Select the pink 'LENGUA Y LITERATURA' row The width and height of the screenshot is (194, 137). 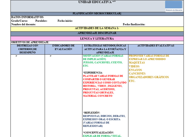pos(97,39)
